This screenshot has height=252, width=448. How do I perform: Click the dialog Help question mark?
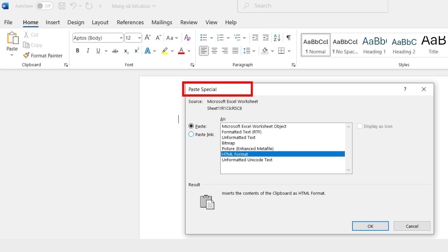point(405,89)
